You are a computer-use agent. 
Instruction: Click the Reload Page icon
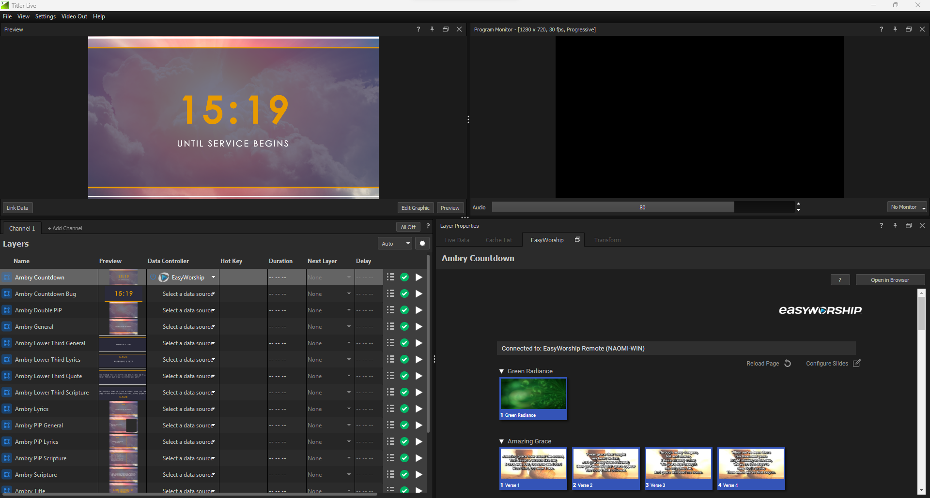click(x=788, y=364)
